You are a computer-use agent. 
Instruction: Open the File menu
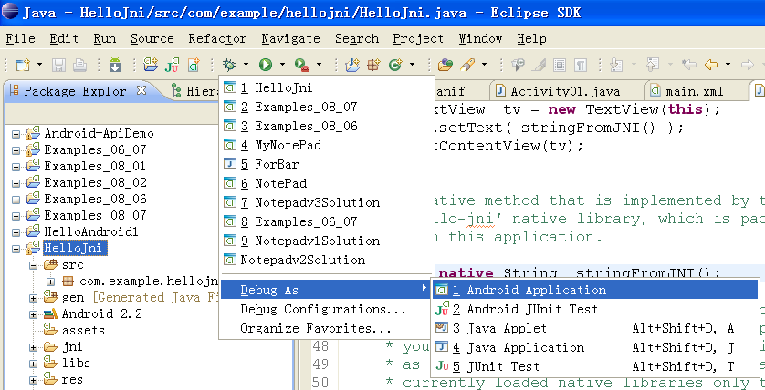click(x=20, y=38)
